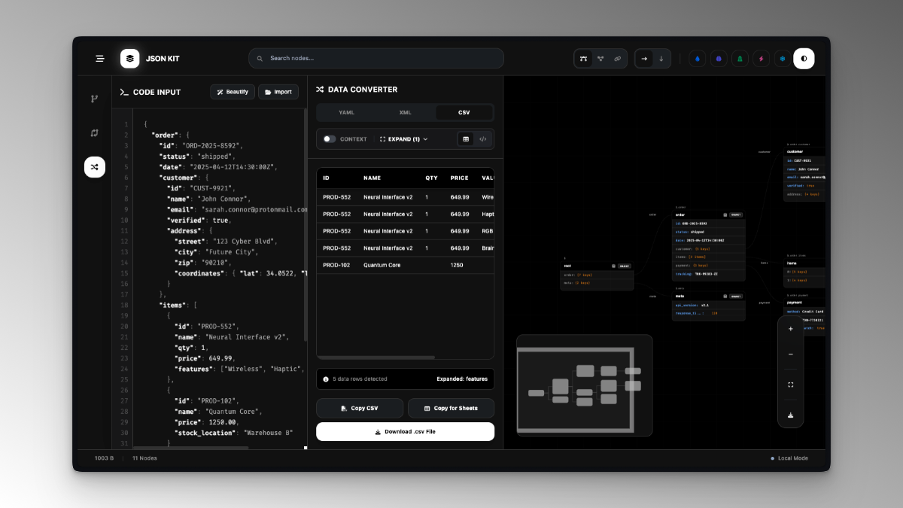The height and width of the screenshot is (508, 903).
Task: Select the shuffle converter tool in left sidebar
Action: (x=95, y=167)
